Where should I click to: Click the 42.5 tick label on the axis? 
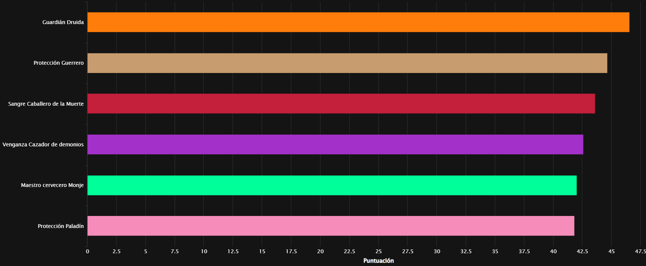tap(582, 251)
